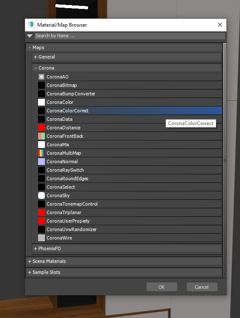The width and height of the screenshot is (240, 318).
Task: Click the gray CoronaWire icon
Action: click(x=41, y=238)
